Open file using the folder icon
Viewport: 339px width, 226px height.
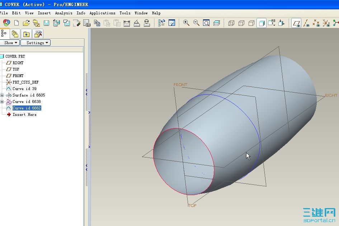click(x=26, y=23)
